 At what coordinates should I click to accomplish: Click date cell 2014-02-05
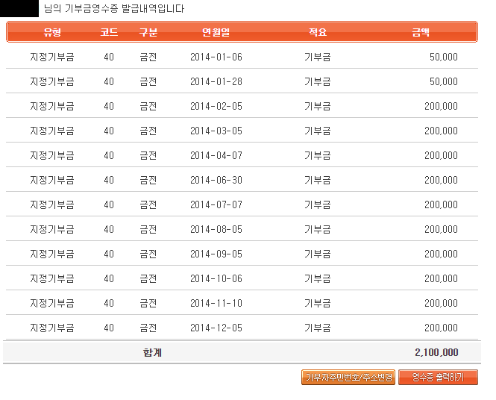(216, 106)
